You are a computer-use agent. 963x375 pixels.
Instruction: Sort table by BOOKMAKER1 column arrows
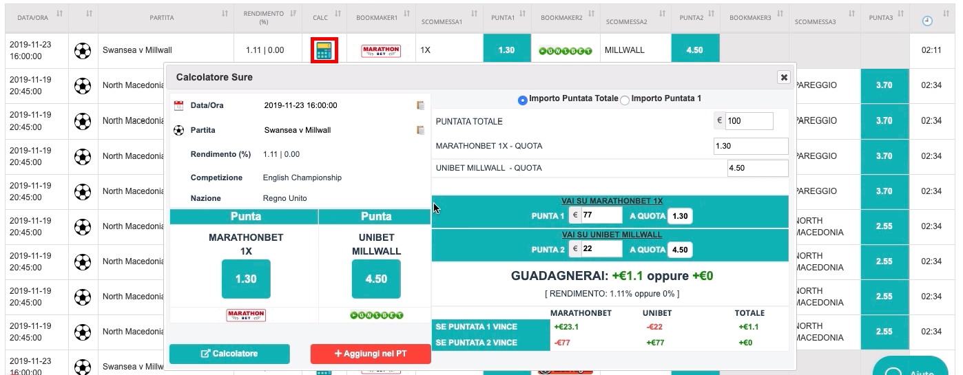pos(407,14)
